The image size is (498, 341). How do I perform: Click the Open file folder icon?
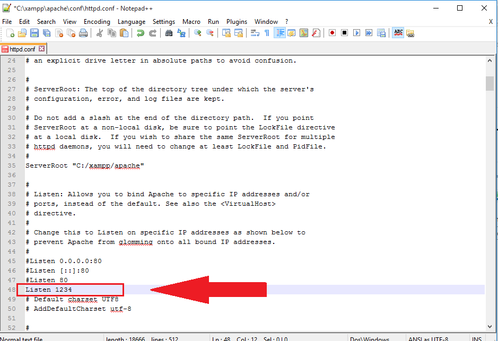pos(22,33)
